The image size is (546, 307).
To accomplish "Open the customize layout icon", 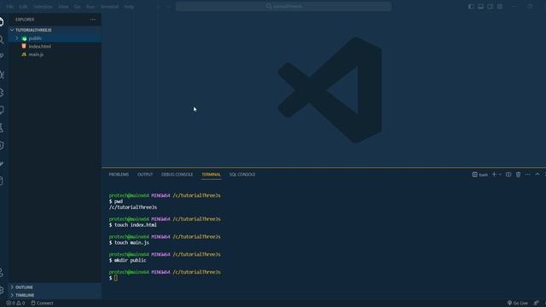I will point(500,6).
